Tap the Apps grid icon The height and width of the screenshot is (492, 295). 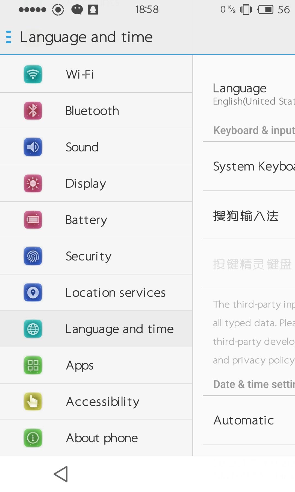(x=33, y=365)
